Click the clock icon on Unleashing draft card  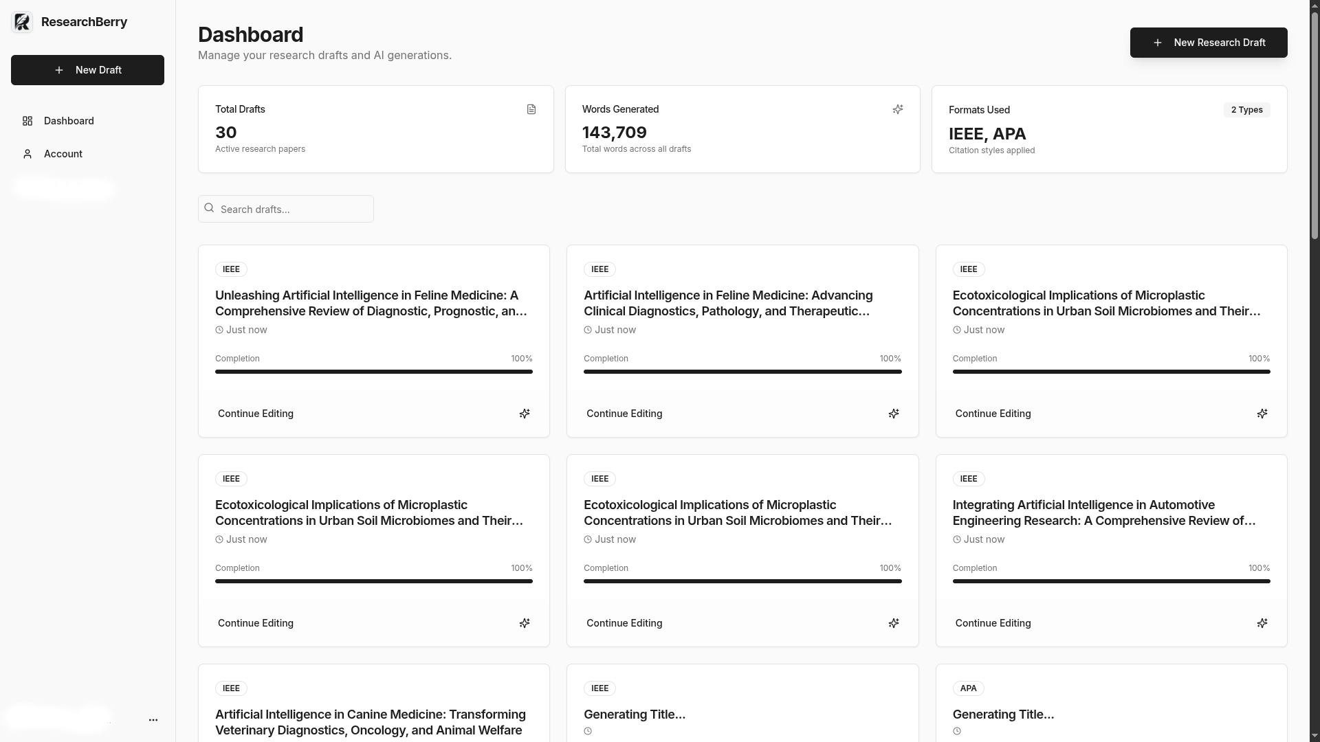[219, 330]
